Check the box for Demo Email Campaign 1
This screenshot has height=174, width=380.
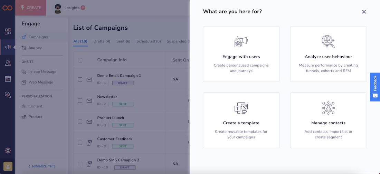[x=80, y=79]
